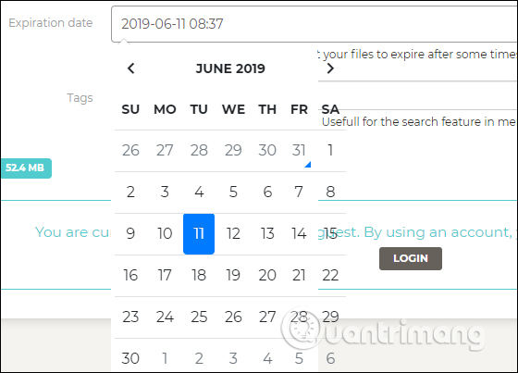The width and height of the screenshot is (518, 373).
Task: Select June 27 in the fifth week row
Action: [267, 317]
